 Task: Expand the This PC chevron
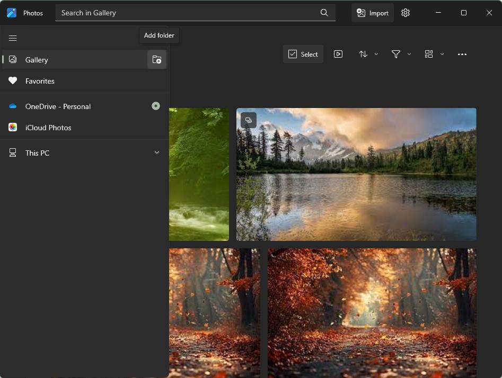point(157,152)
